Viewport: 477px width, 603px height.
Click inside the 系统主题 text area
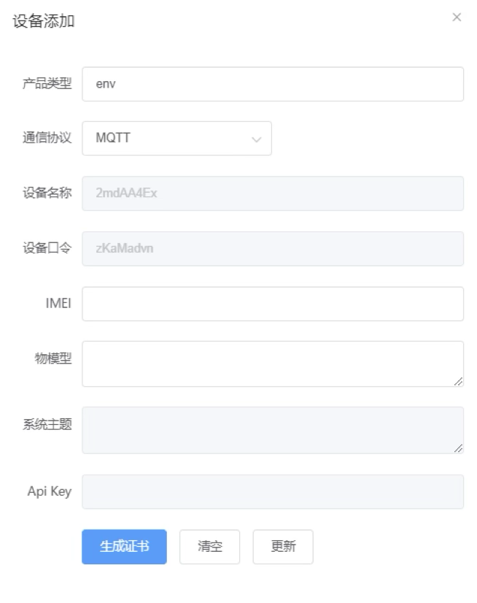(272, 430)
